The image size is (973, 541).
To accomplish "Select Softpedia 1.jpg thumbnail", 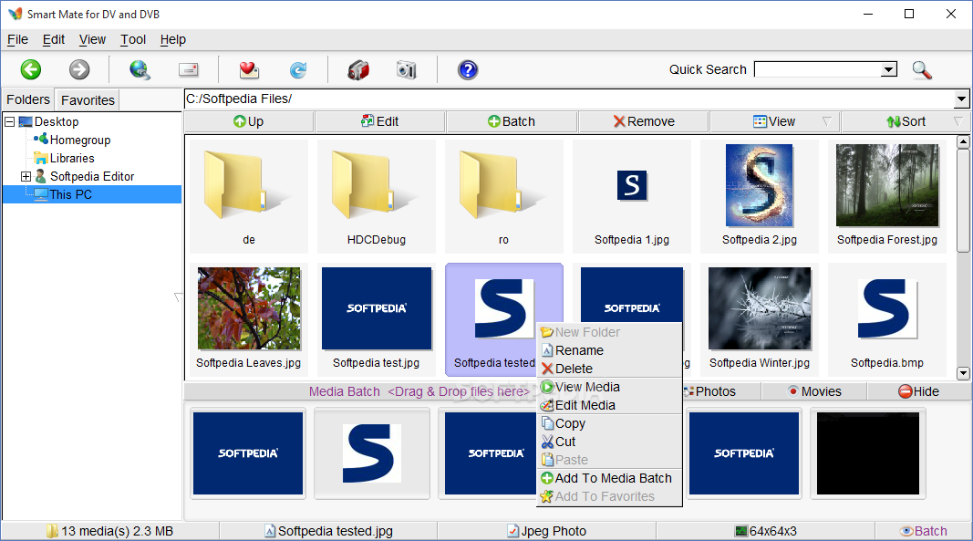I will tap(632, 196).
